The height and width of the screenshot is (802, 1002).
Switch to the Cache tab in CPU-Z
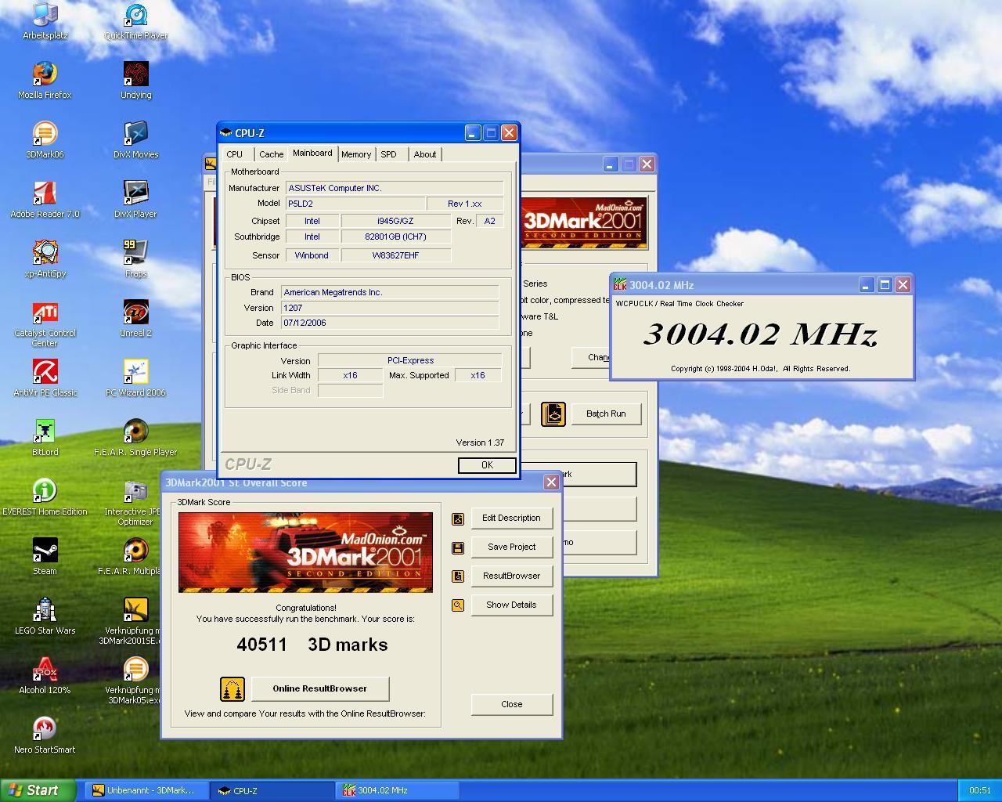(x=271, y=154)
